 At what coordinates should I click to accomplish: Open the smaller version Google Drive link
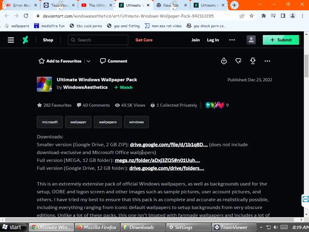pos(169,145)
